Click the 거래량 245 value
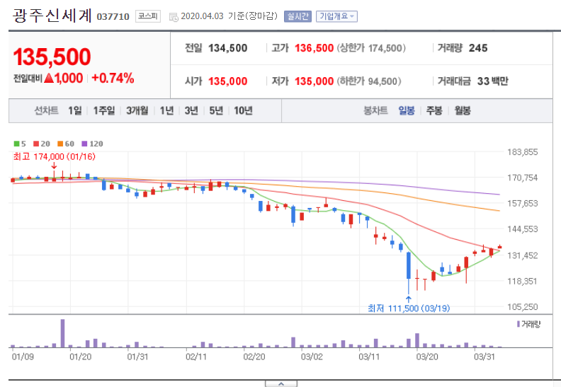The width and height of the screenshot is (561, 387). click(478, 48)
